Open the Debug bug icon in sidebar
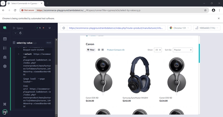 [5, 57]
